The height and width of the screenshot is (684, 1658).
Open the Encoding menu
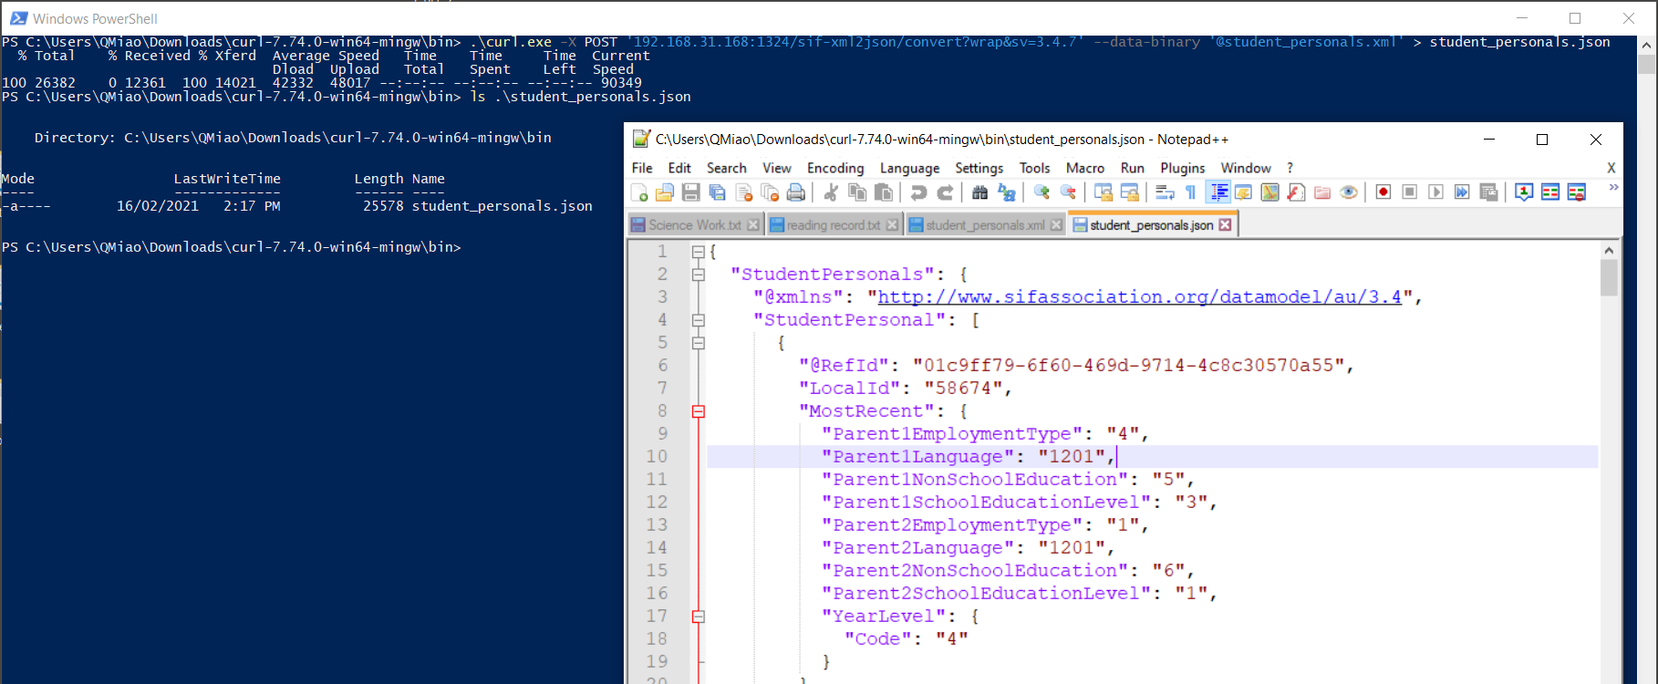tap(835, 168)
